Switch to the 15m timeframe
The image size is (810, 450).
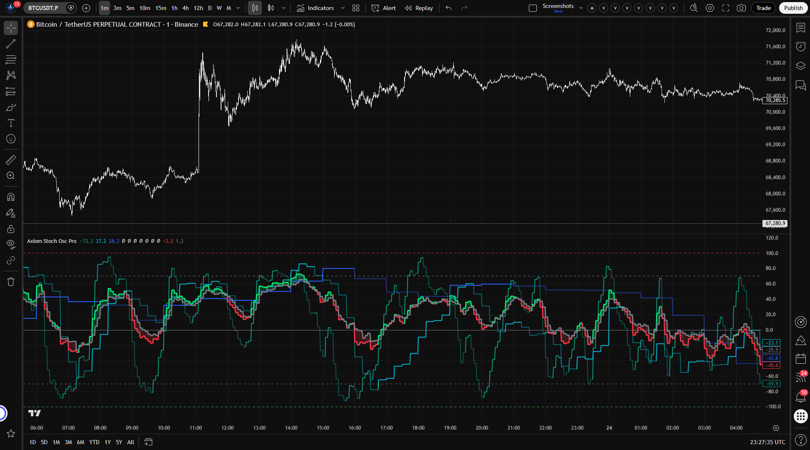[x=161, y=8]
